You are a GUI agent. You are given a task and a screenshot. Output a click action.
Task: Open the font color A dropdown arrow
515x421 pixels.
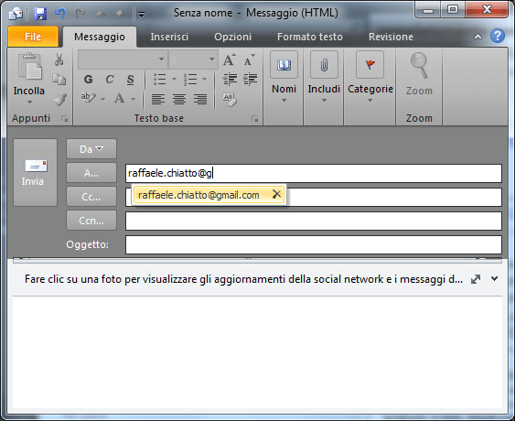coord(133,99)
